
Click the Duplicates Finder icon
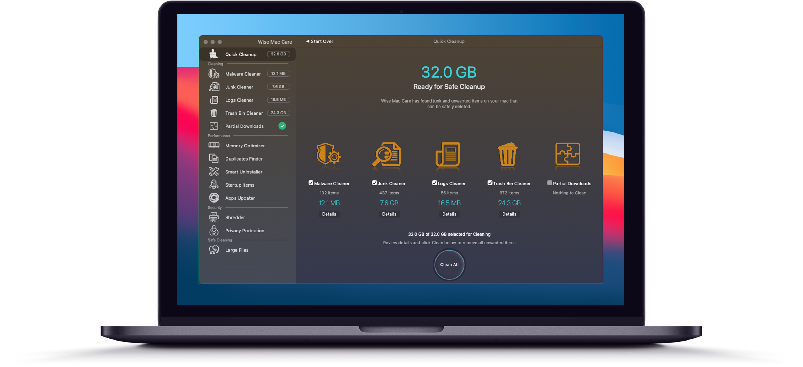[x=214, y=158]
